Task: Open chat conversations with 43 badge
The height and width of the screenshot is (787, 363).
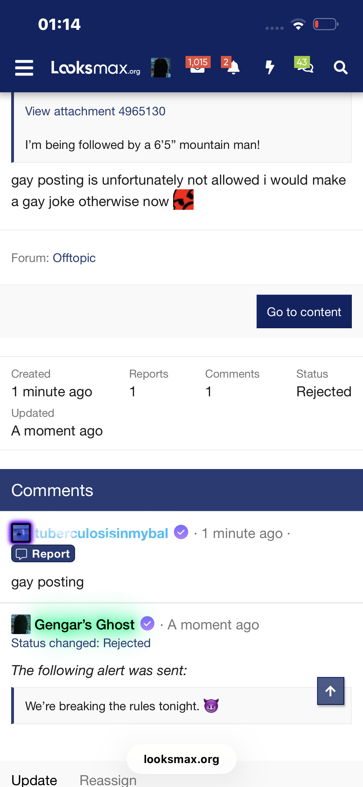Action: tap(305, 67)
